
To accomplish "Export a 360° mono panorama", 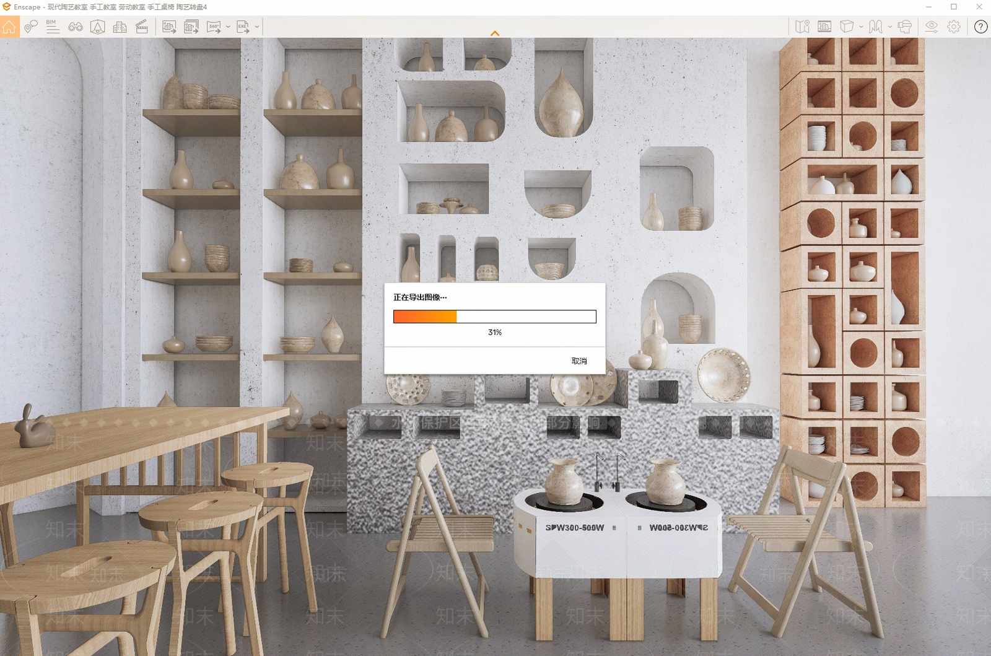I will [x=214, y=27].
